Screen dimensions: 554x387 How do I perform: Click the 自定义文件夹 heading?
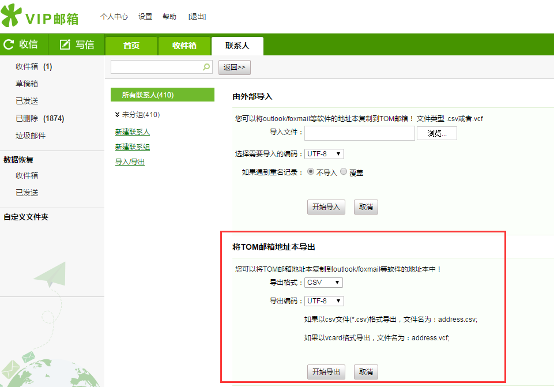pyautogui.click(x=26, y=217)
